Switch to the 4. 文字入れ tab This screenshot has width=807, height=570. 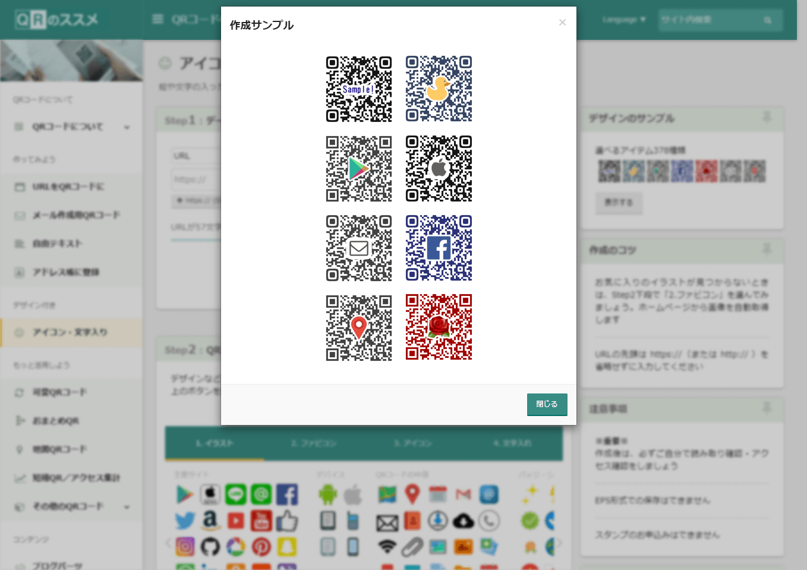point(512,443)
